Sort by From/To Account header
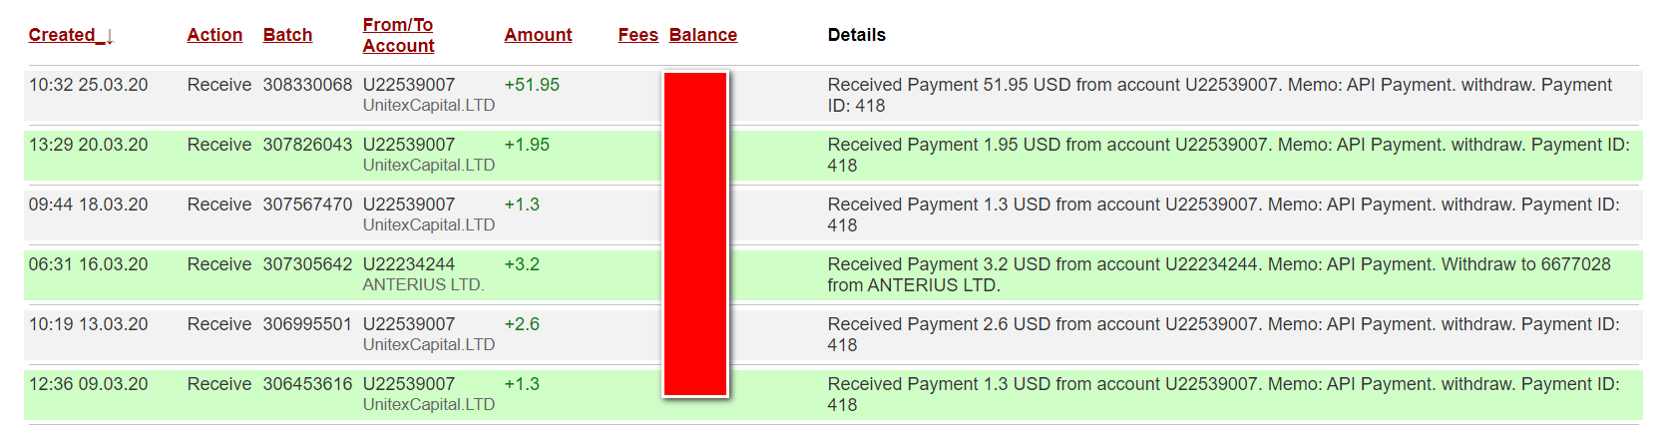This screenshot has height=430, width=1668. pyautogui.click(x=398, y=35)
